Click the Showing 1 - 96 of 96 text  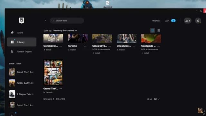click(54, 99)
